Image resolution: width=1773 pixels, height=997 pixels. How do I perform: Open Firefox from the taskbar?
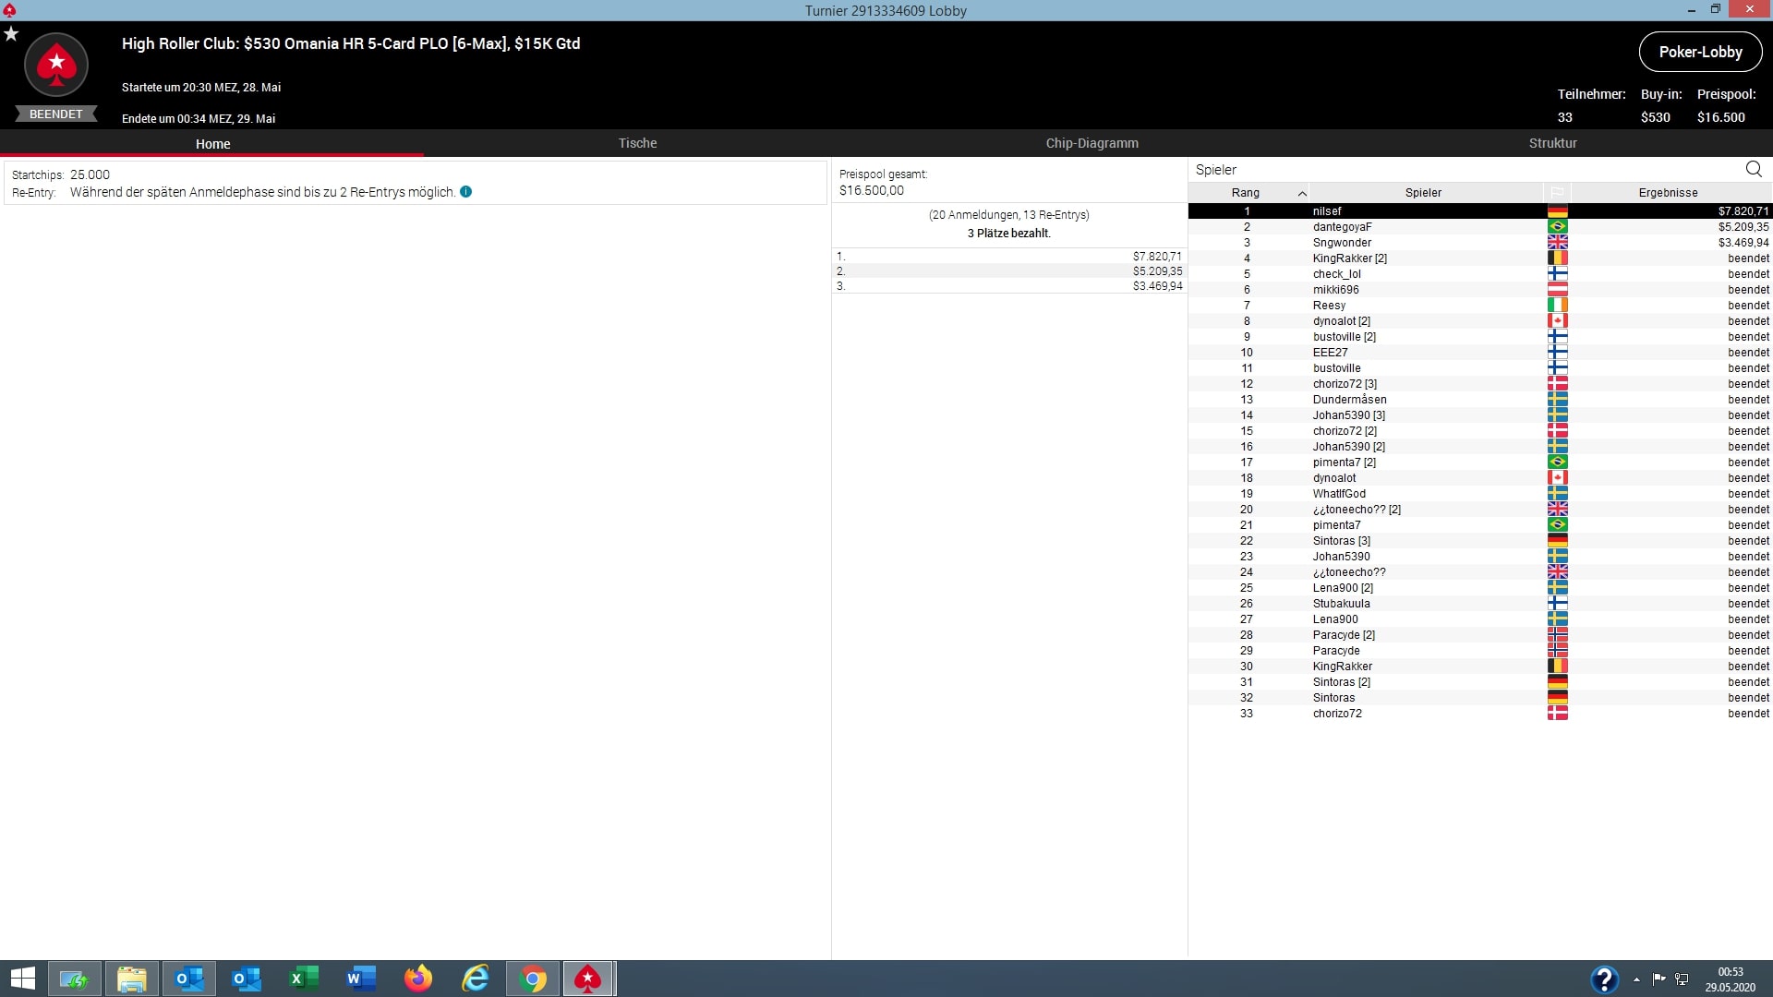pos(417,979)
